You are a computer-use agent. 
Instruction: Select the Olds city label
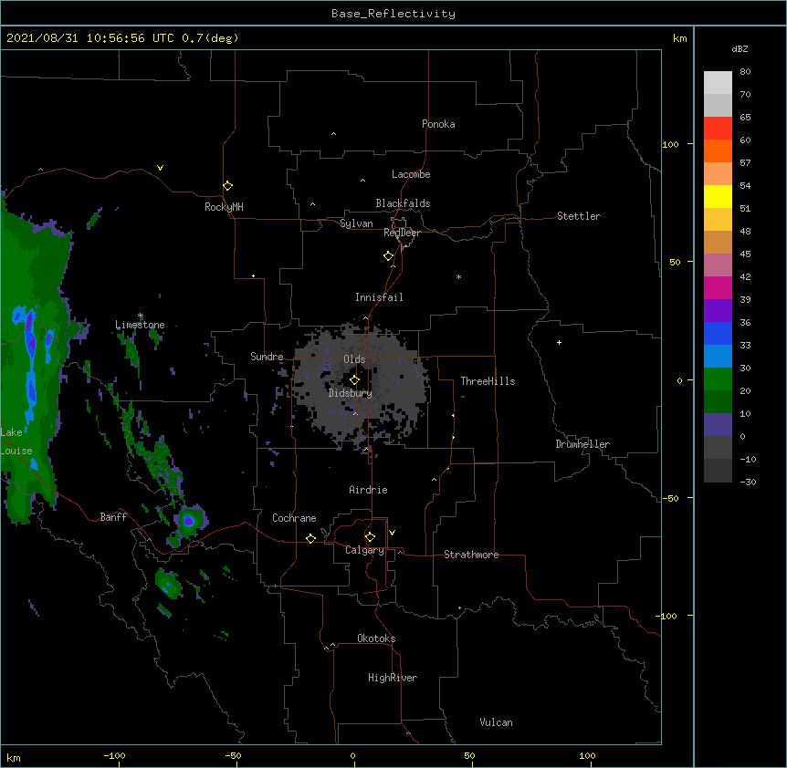click(x=354, y=359)
